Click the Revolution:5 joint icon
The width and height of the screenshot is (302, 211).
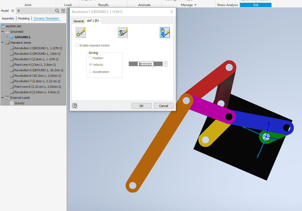click(12, 70)
